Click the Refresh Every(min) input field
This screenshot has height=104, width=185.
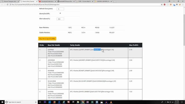pos(60,9)
